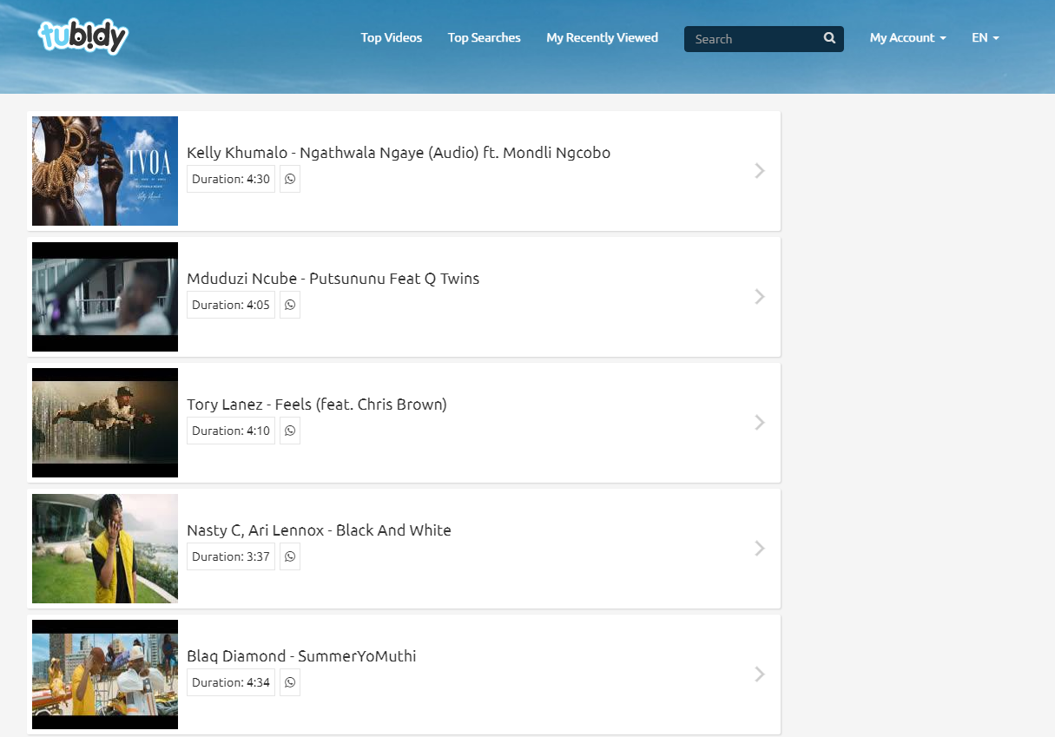Open the EN language dropdown
Image resolution: width=1055 pixels, height=737 pixels.
pos(985,38)
